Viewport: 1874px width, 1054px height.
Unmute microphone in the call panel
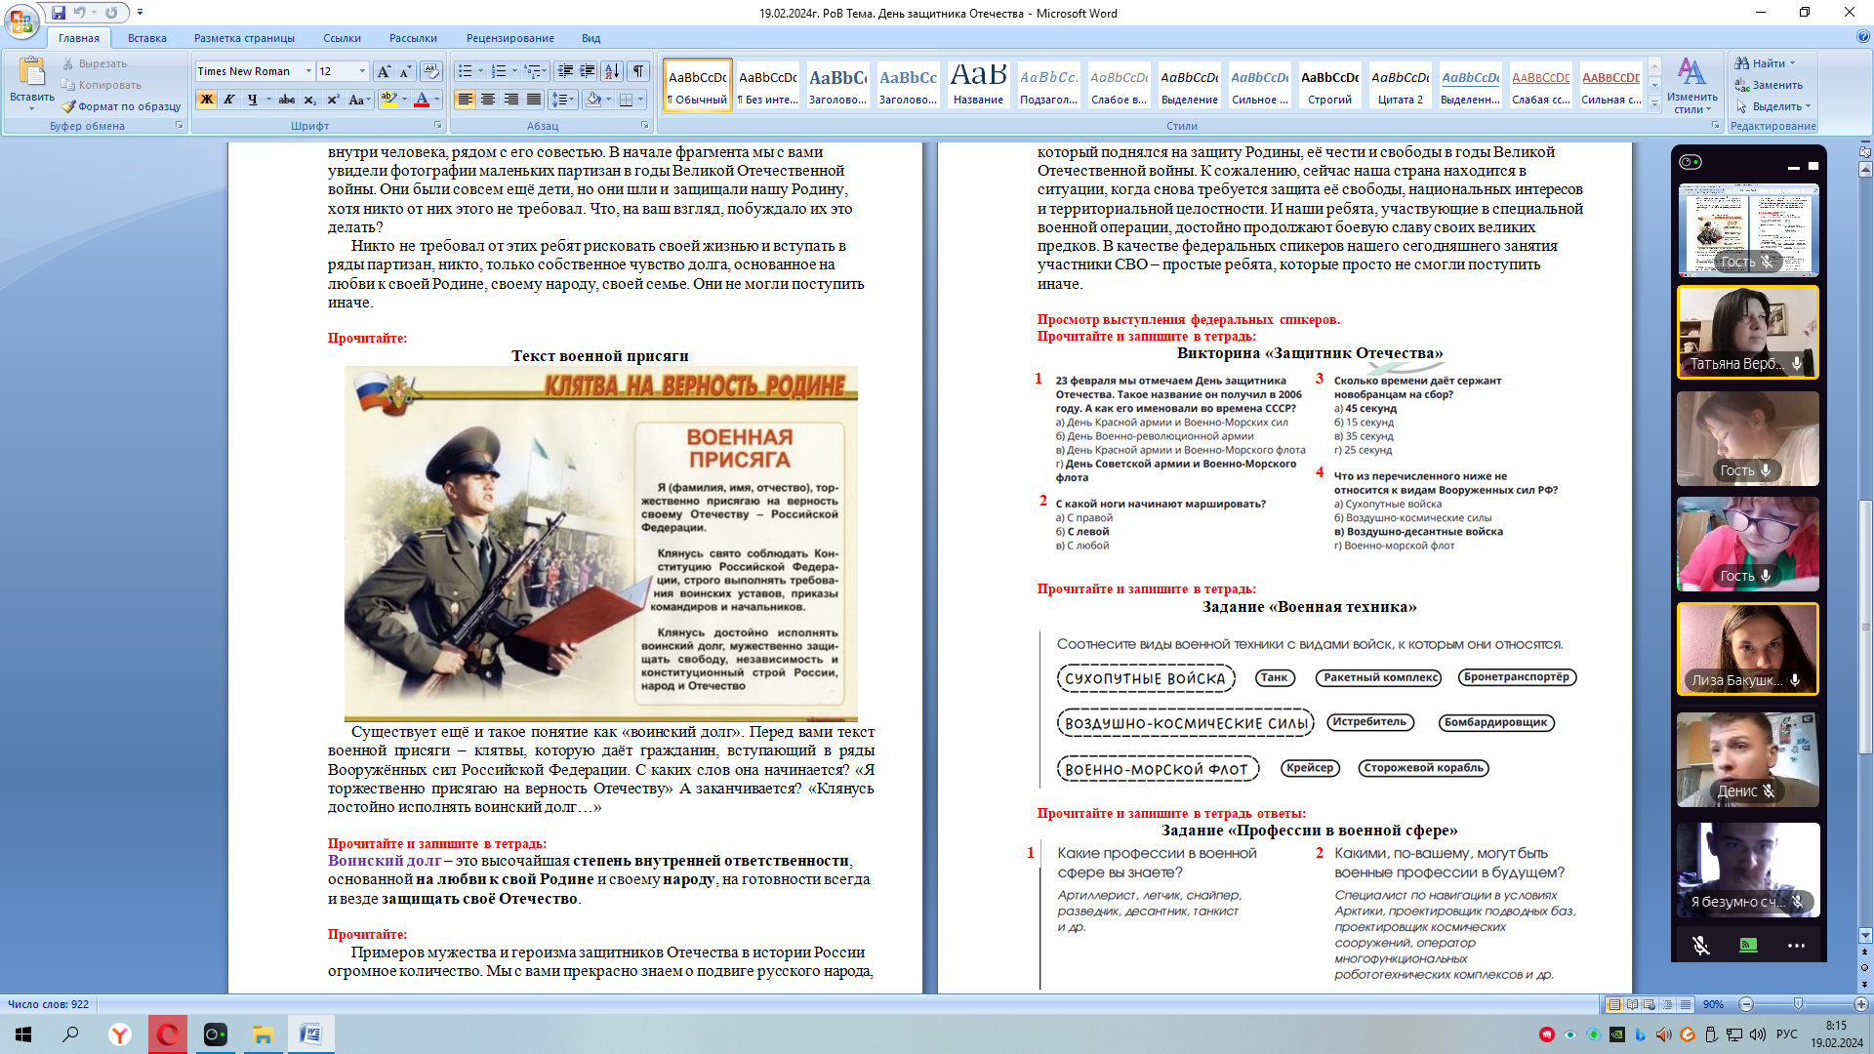pos(1701,945)
